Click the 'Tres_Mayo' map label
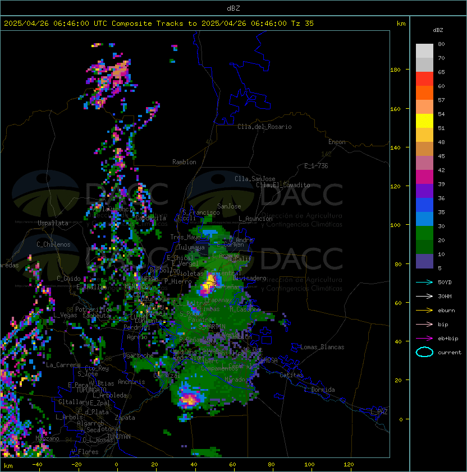The image size is (467, 472). (x=185, y=237)
